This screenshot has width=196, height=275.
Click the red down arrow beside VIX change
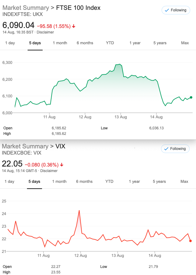click(x=62, y=165)
